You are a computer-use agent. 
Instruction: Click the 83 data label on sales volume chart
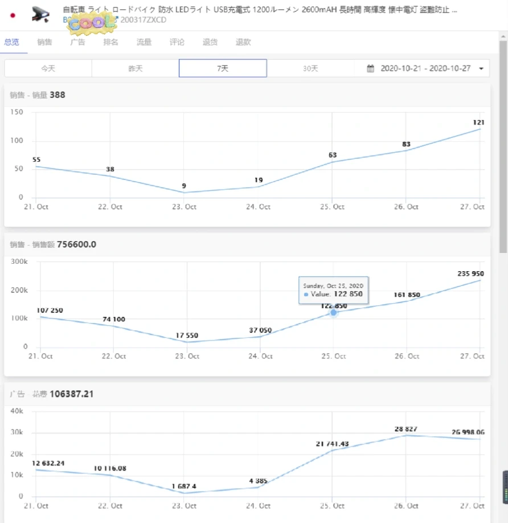pos(406,144)
